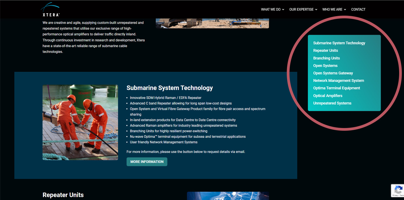This screenshot has width=404, height=200.
Task: Click the blue sea photo near Repeater Units
Action: pos(228,196)
